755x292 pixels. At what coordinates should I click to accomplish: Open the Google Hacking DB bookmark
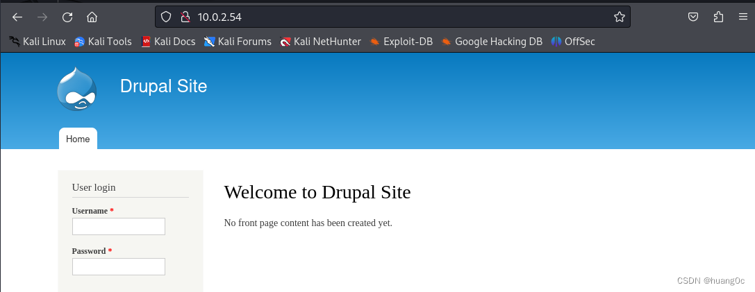tap(492, 42)
